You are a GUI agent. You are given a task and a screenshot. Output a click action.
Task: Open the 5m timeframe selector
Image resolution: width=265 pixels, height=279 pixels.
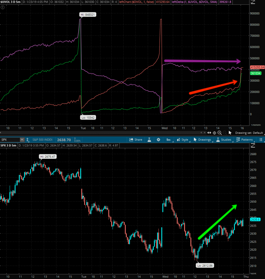click(168, 140)
